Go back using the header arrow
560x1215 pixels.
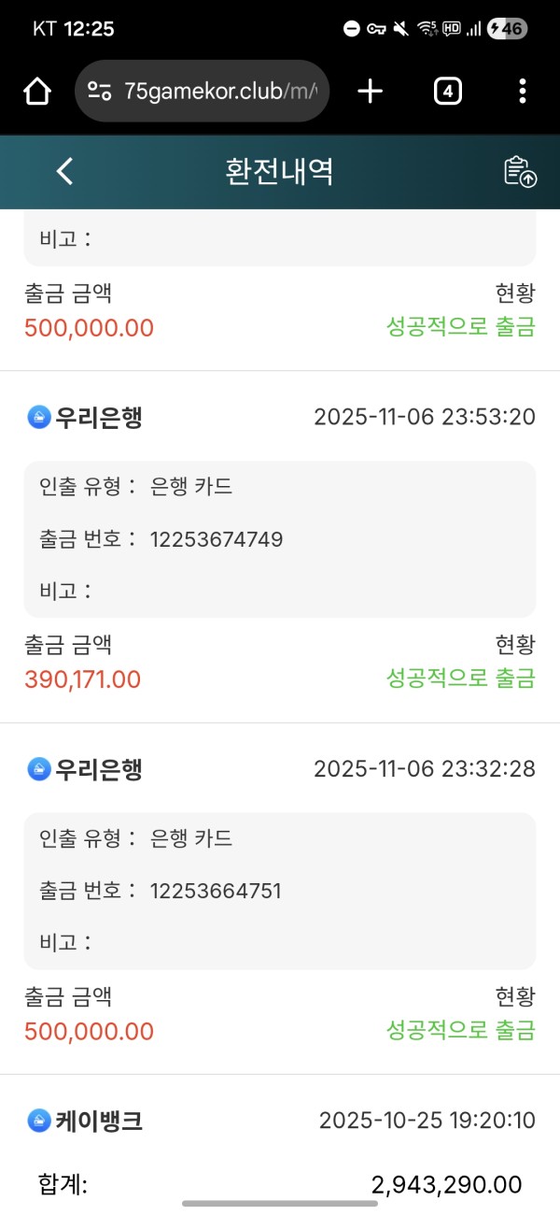coord(63,171)
